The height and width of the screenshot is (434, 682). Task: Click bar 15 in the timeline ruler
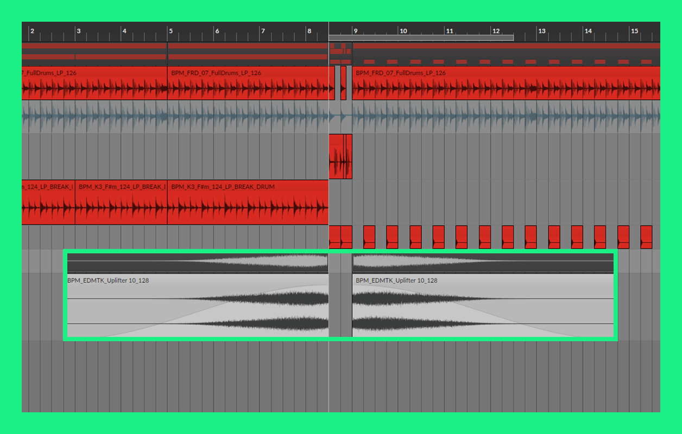[634, 31]
